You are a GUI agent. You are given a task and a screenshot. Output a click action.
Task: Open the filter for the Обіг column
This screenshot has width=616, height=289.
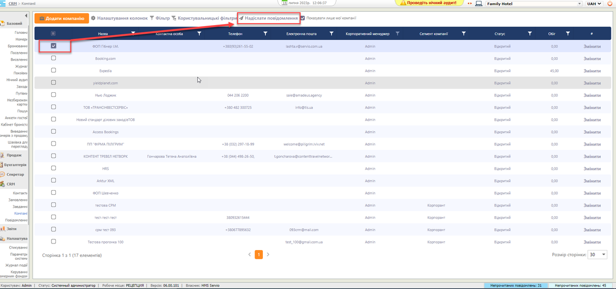(568, 33)
